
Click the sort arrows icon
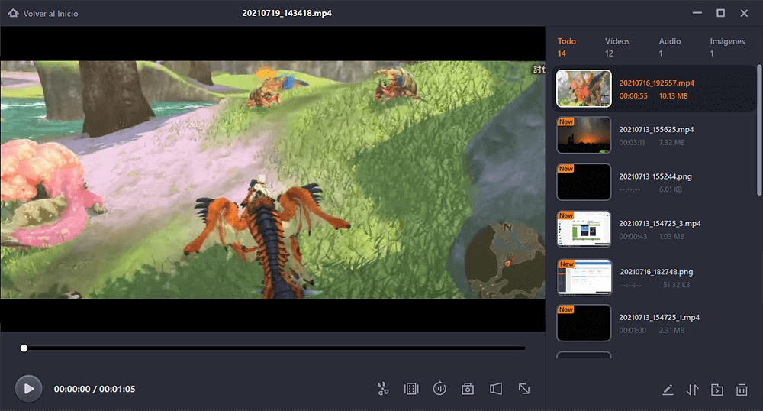click(x=693, y=390)
